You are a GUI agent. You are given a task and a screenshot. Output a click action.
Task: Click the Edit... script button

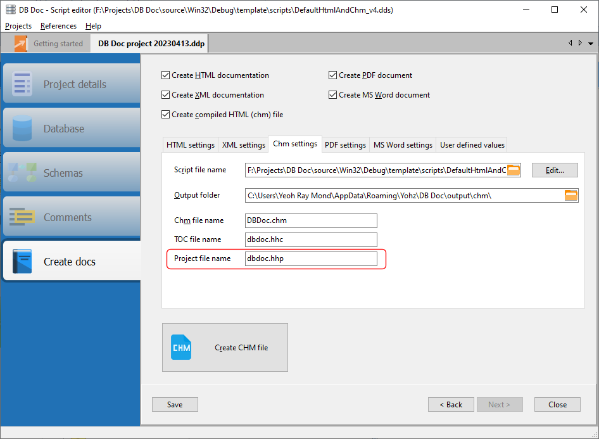(555, 170)
